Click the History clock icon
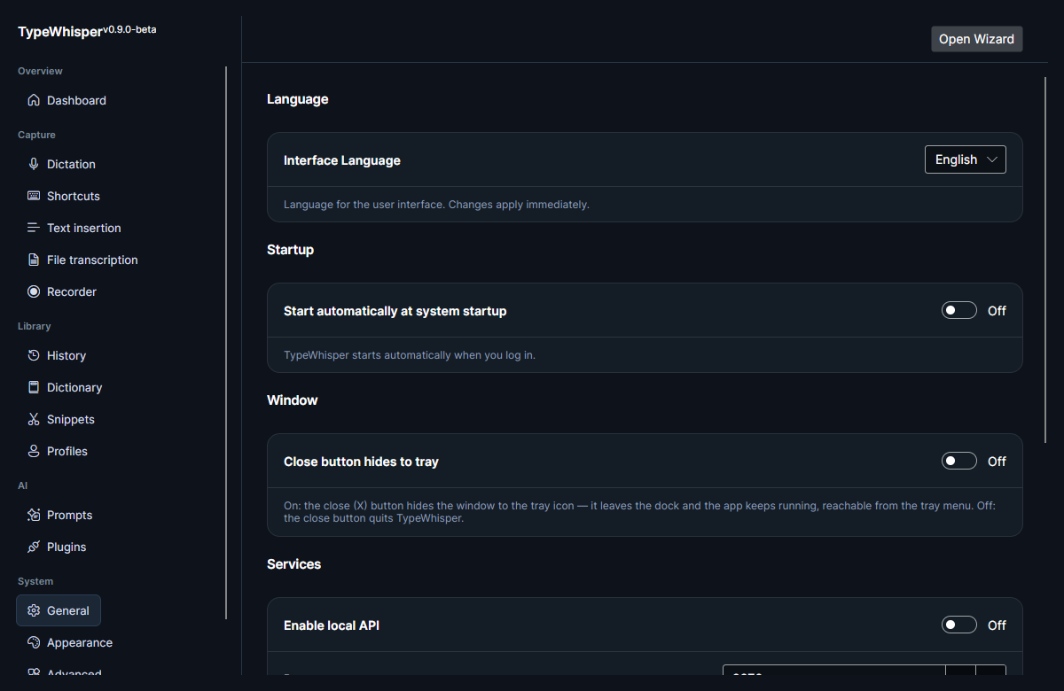 (34, 355)
